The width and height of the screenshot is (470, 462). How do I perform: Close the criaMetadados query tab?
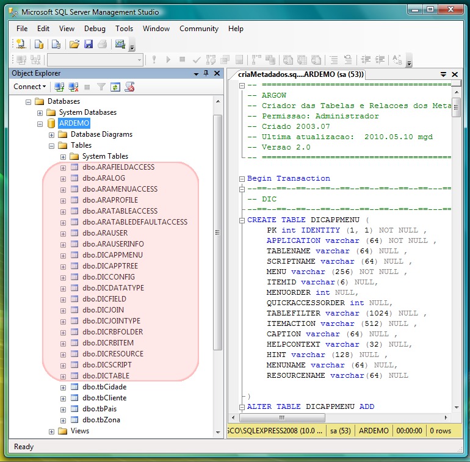(x=455, y=74)
